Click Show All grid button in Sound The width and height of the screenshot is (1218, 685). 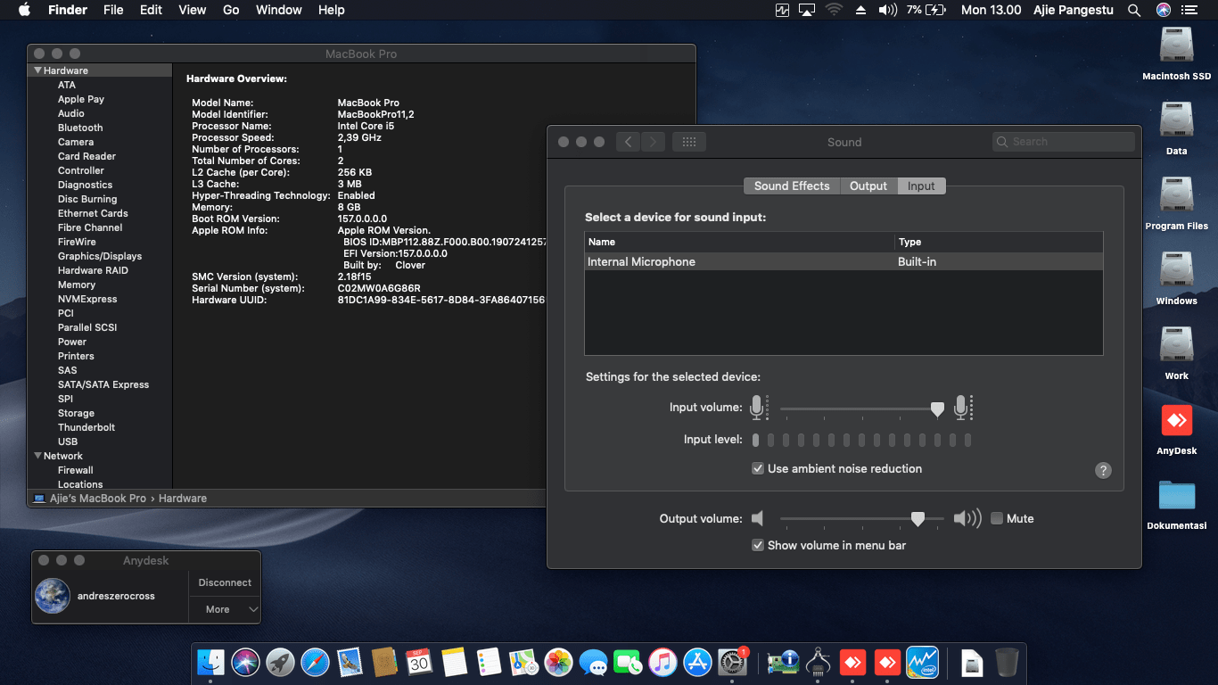click(689, 142)
